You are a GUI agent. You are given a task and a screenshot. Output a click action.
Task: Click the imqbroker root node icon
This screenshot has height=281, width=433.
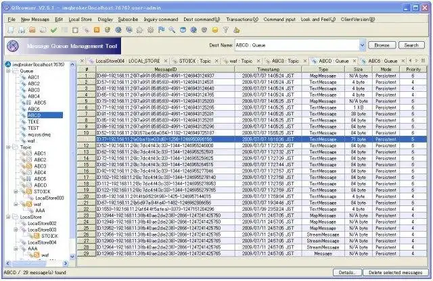coord(8,65)
